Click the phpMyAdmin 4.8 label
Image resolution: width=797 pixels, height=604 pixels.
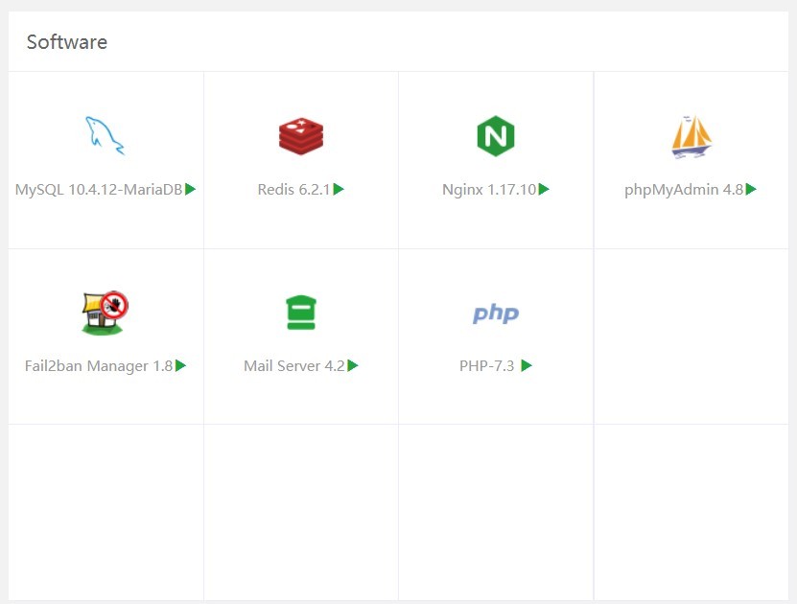(x=684, y=190)
